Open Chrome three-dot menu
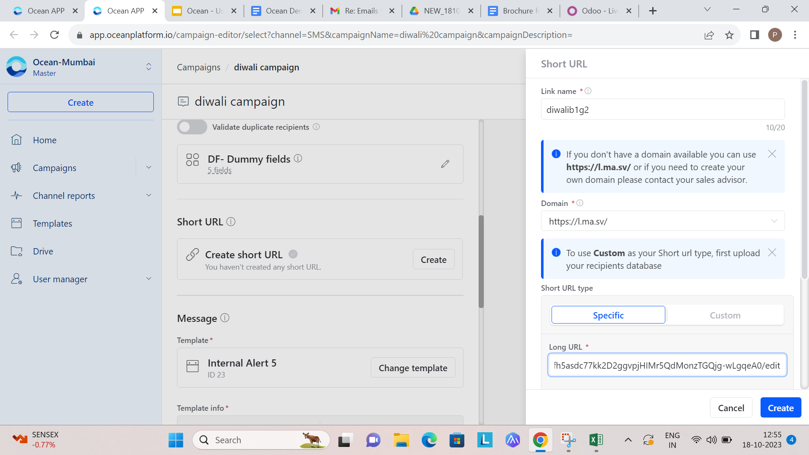The height and width of the screenshot is (455, 809). click(795, 35)
